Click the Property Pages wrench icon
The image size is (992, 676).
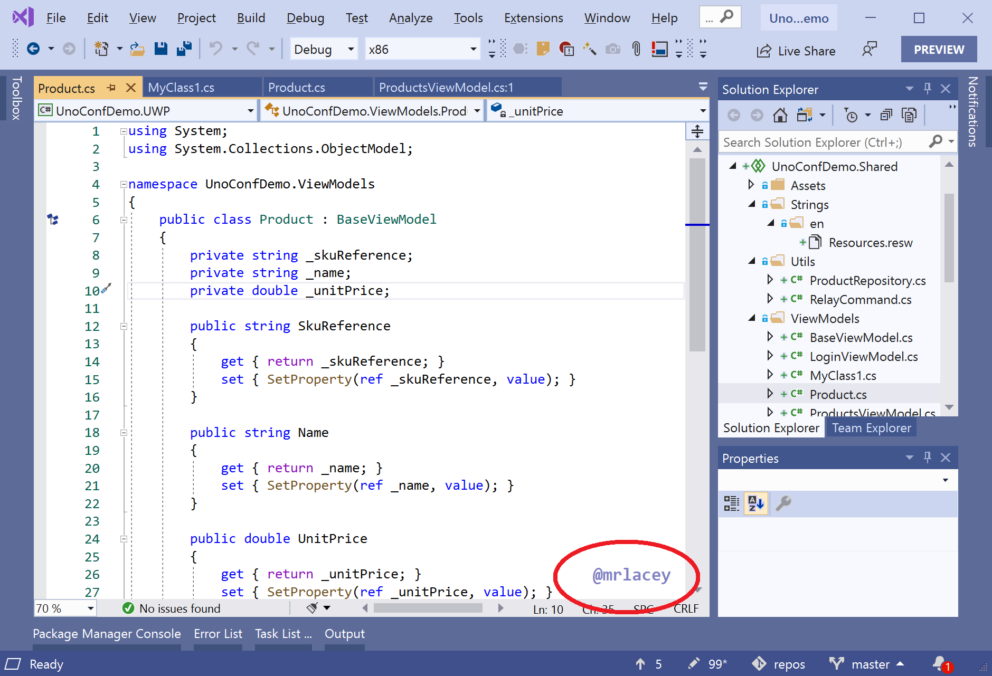click(783, 503)
